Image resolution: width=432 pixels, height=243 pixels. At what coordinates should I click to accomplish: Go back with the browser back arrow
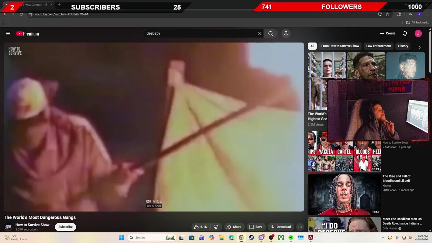pyautogui.click(x=5, y=14)
